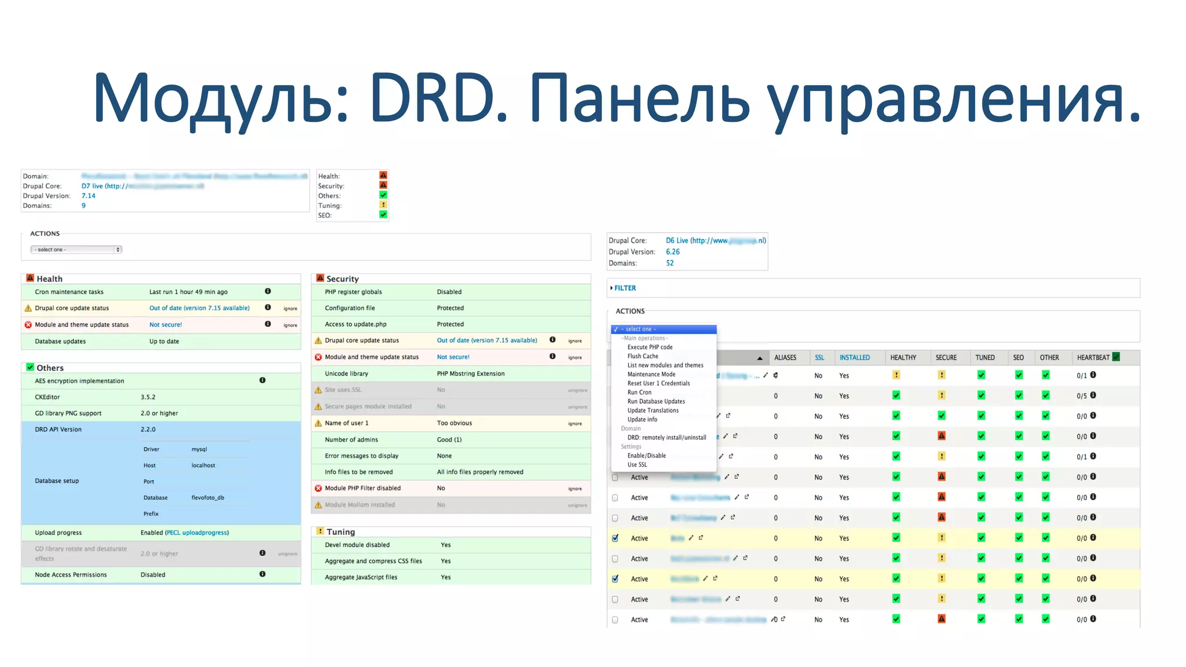The width and height of the screenshot is (1186, 667).
Task: Tick the checkbox between the two highlighted rows
Action: [x=615, y=559]
